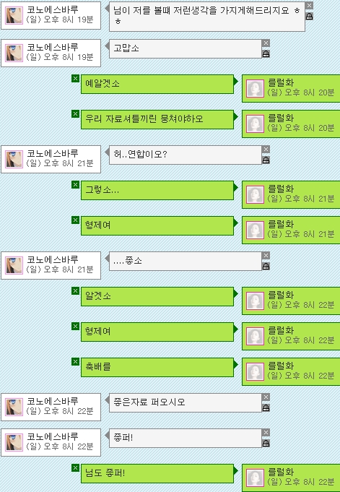The image size is (340, 492).
Task: Open 코노에스바루's avatar on the top message
Action: tap(14, 15)
